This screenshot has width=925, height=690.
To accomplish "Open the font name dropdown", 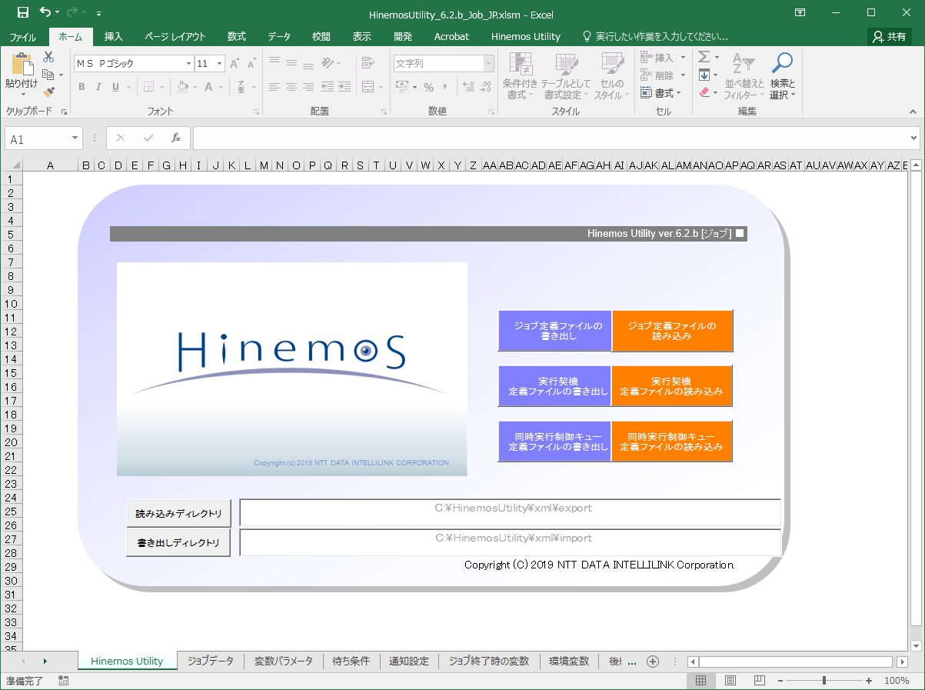I will coord(188,64).
